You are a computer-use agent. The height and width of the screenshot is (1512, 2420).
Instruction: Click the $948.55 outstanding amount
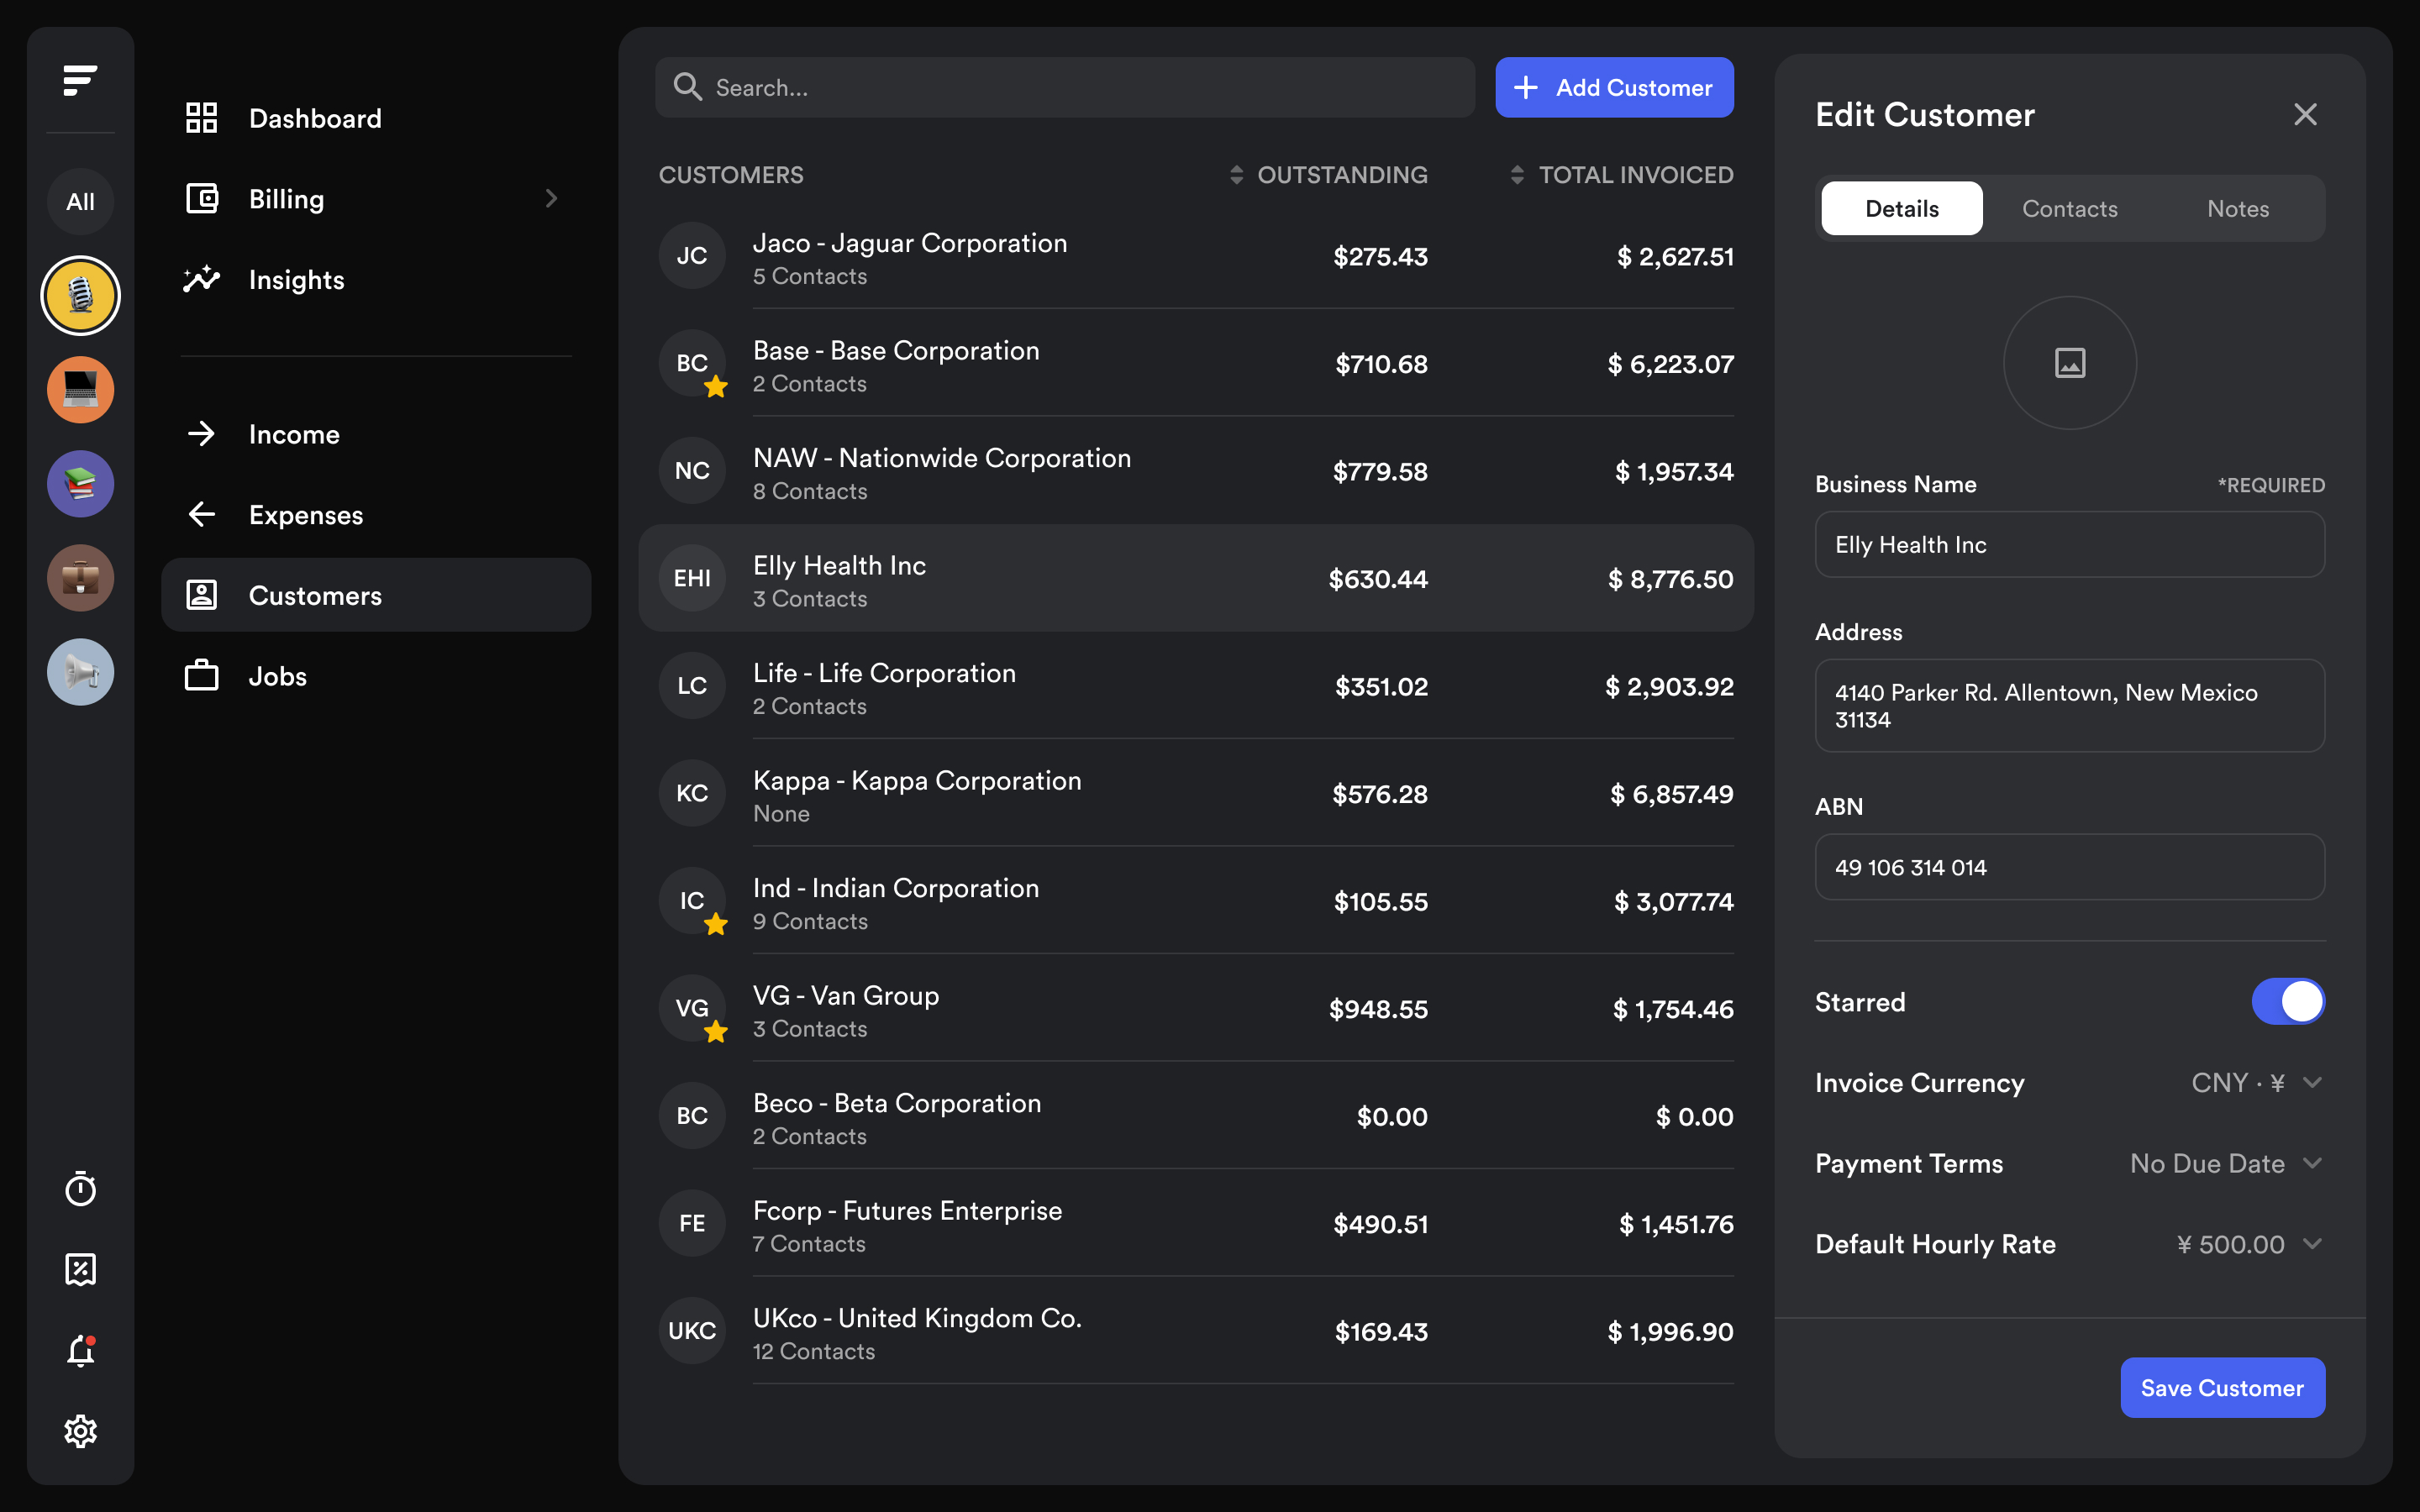coord(1378,1009)
